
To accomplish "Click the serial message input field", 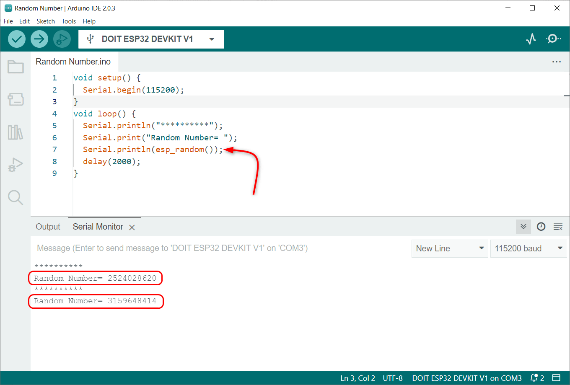I will [x=210, y=248].
